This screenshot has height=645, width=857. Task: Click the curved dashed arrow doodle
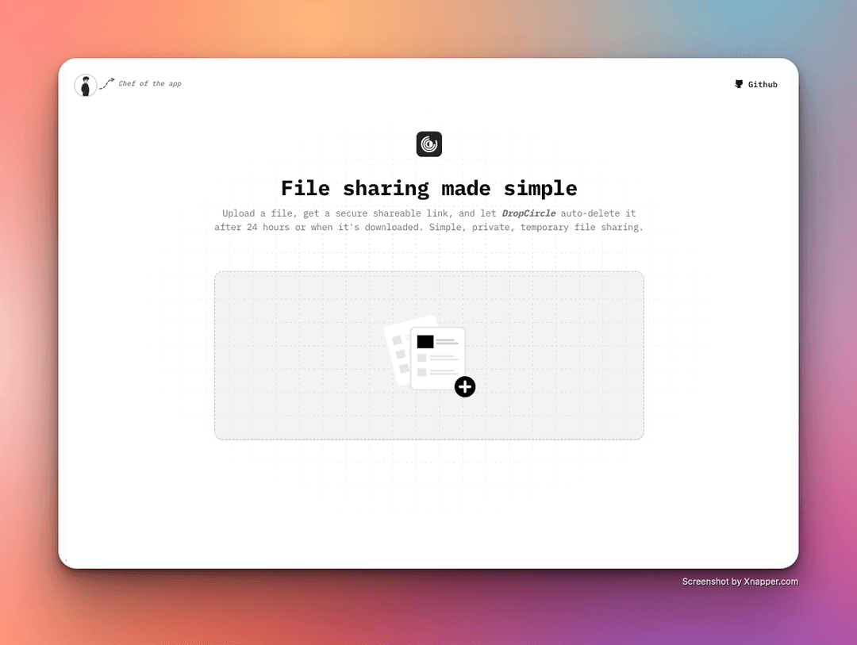point(107,83)
